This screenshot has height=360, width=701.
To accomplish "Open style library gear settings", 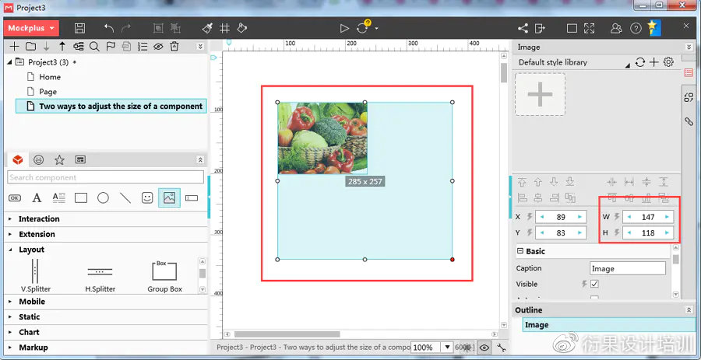I will pyautogui.click(x=668, y=62).
